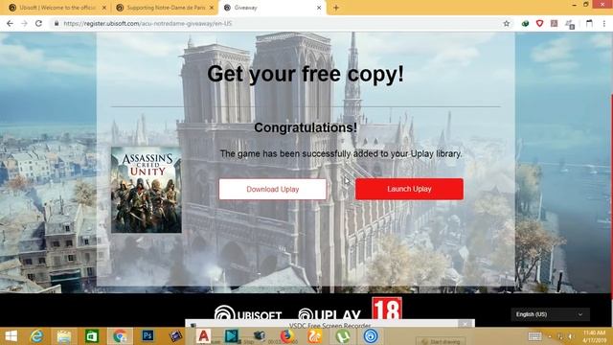
Task: Open Chrome's three-dot menu
Action: coord(604,23)
